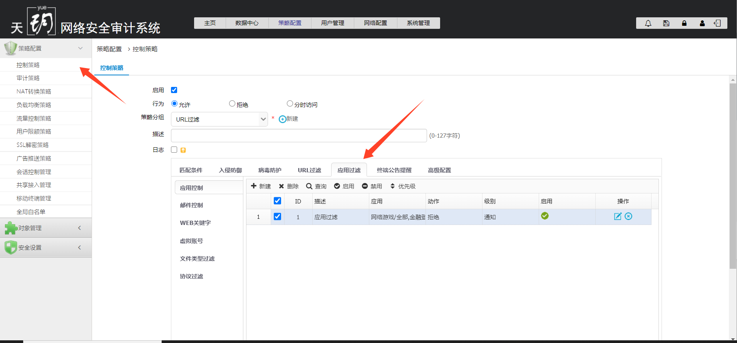Click the green enabled status icon in row 1
Screen dimensions: 737x343
pos(545,216)
